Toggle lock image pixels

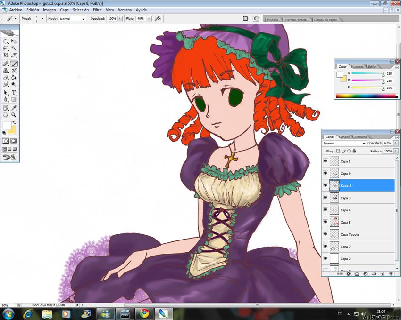[x=343, y=151]
